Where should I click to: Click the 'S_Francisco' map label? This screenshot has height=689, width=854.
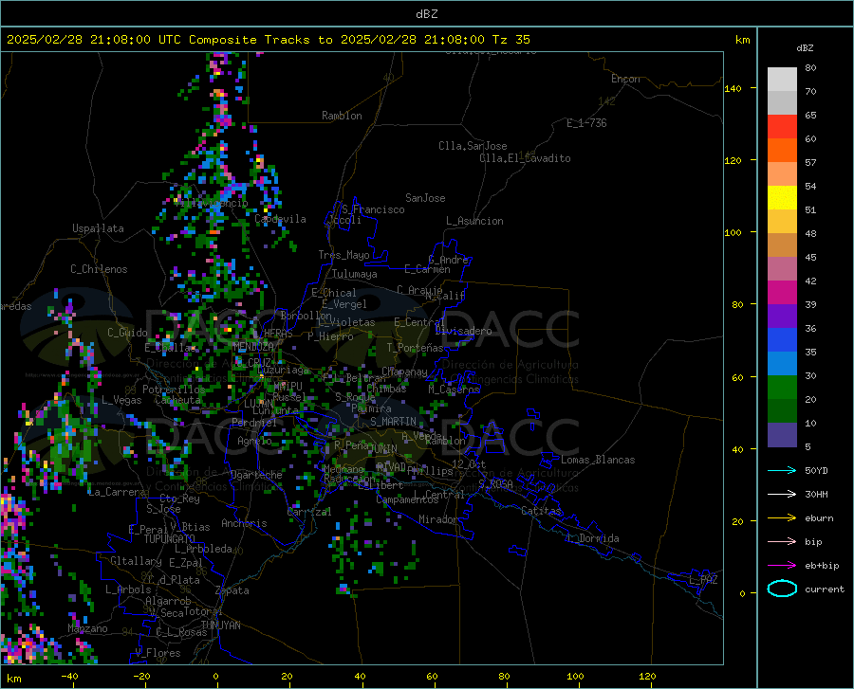[373, 209]
